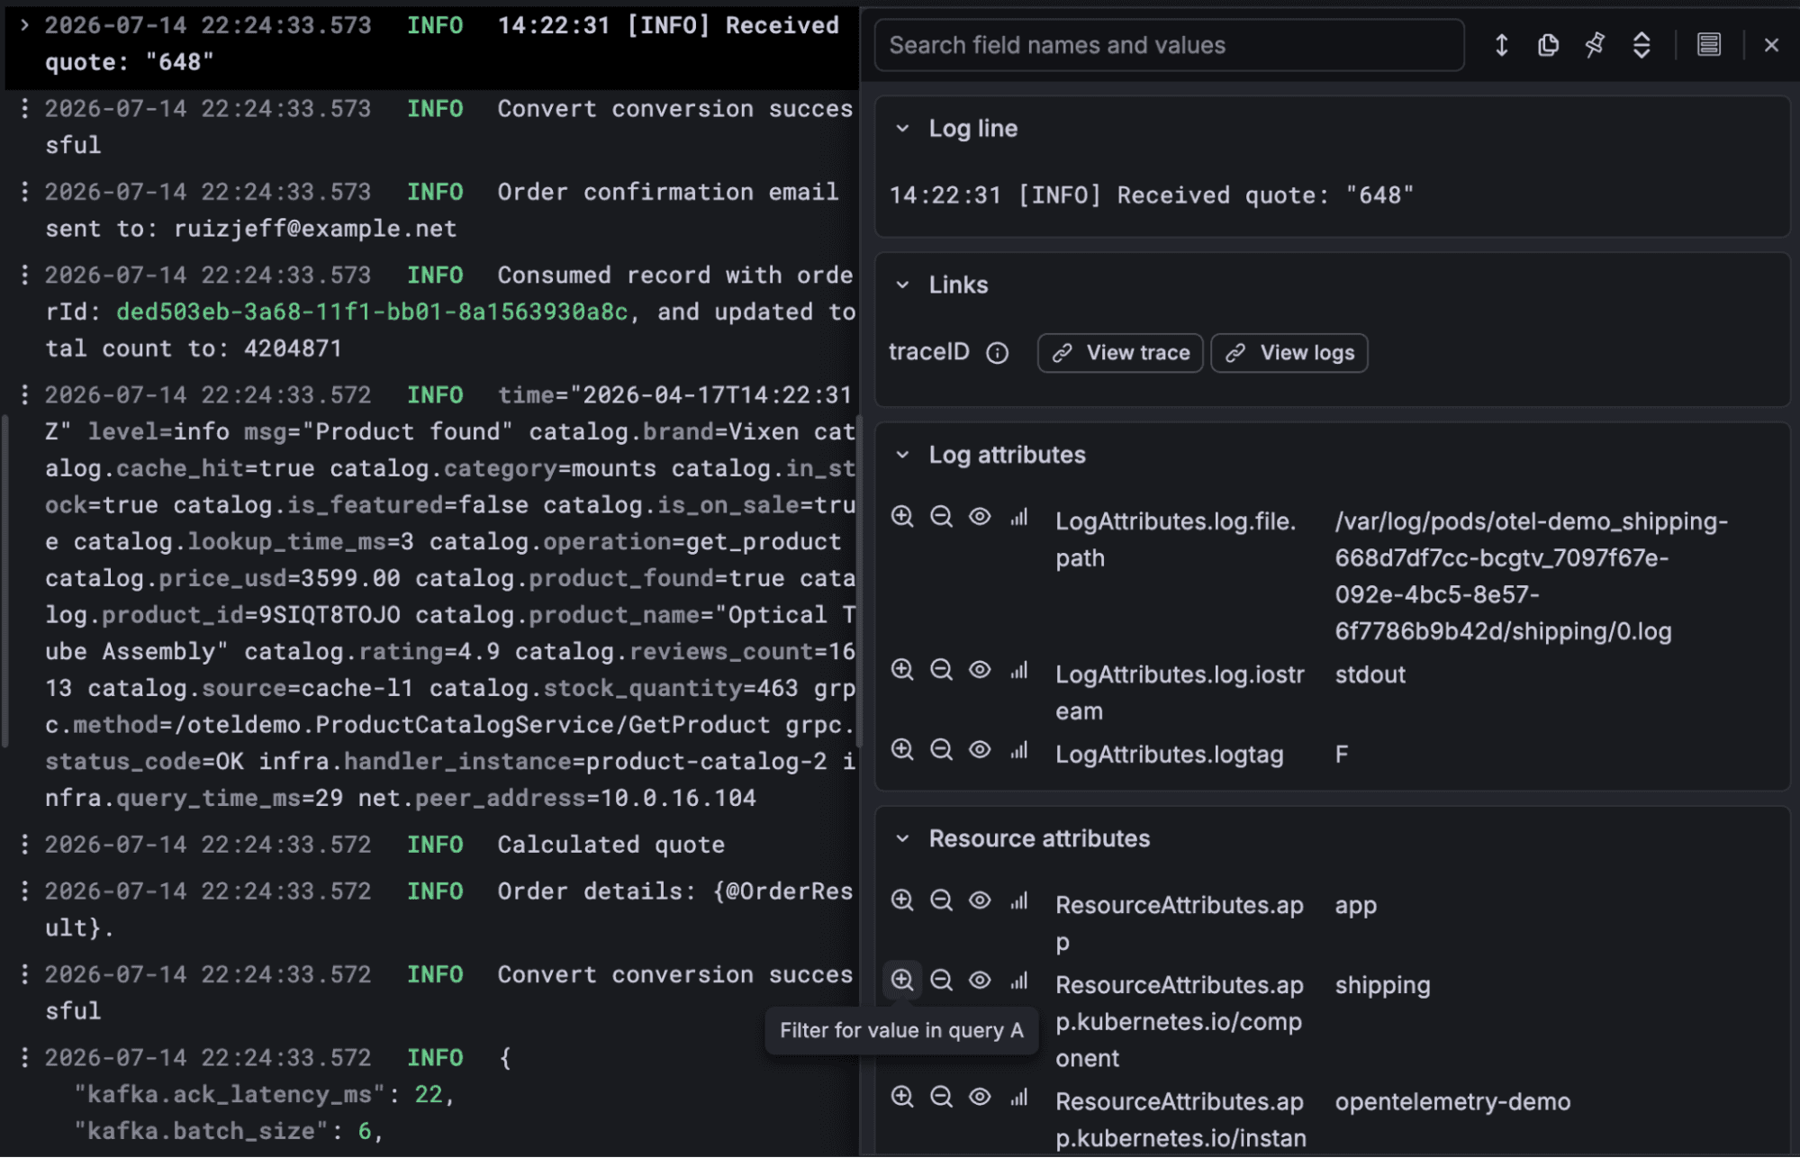The image size is (1800, 1158).
Task: Toggle eye icon for kubernetes.io/component field
Action: [x=980, y=981]
